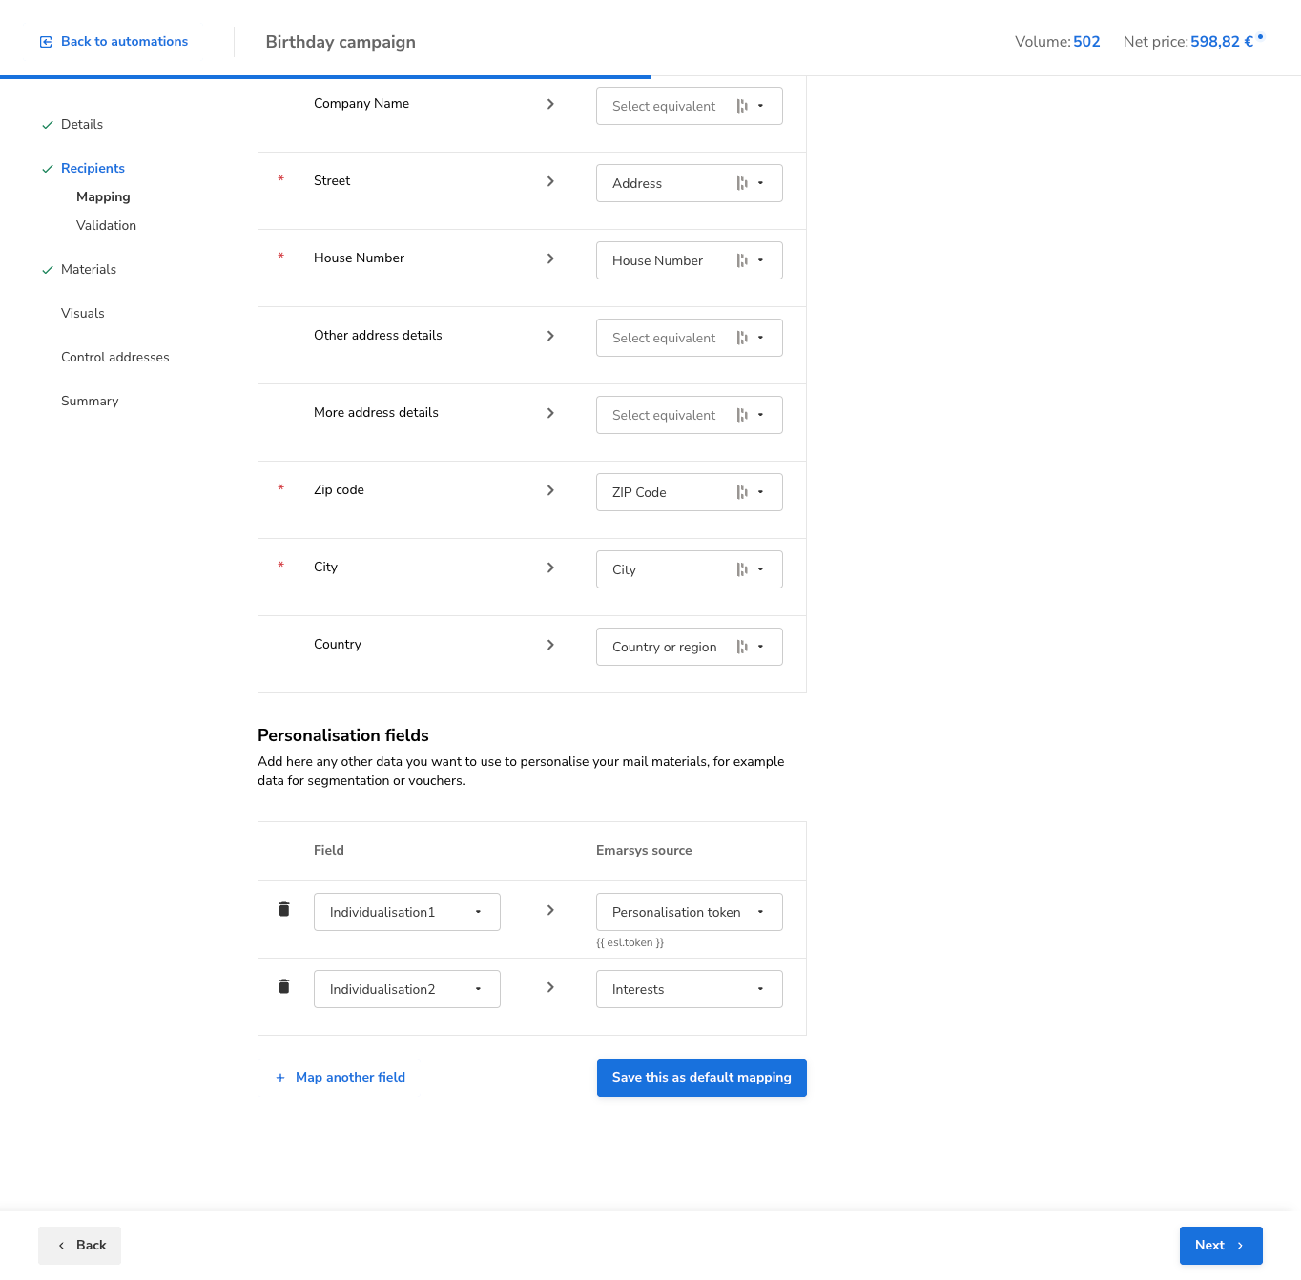
Task: Click the Back to automations icon
Action: (x=46, y=42)
